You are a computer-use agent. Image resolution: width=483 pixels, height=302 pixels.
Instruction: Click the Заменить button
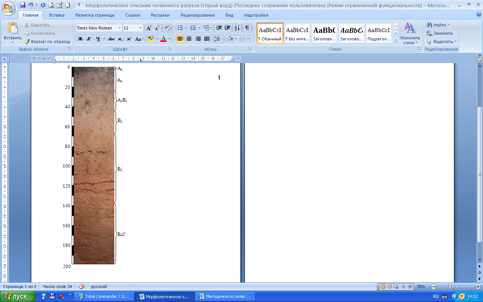coord(440,33)
